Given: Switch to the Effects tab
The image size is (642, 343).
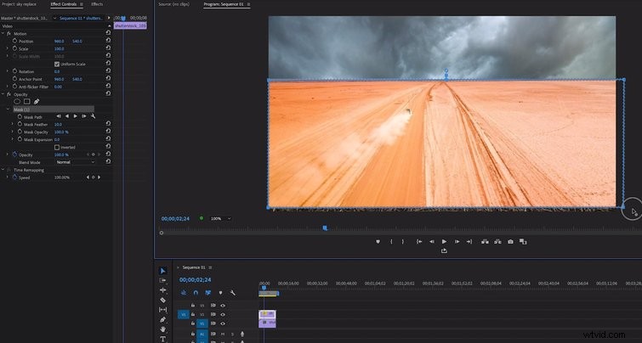Looking at the screenshot, I should (97, 4).
